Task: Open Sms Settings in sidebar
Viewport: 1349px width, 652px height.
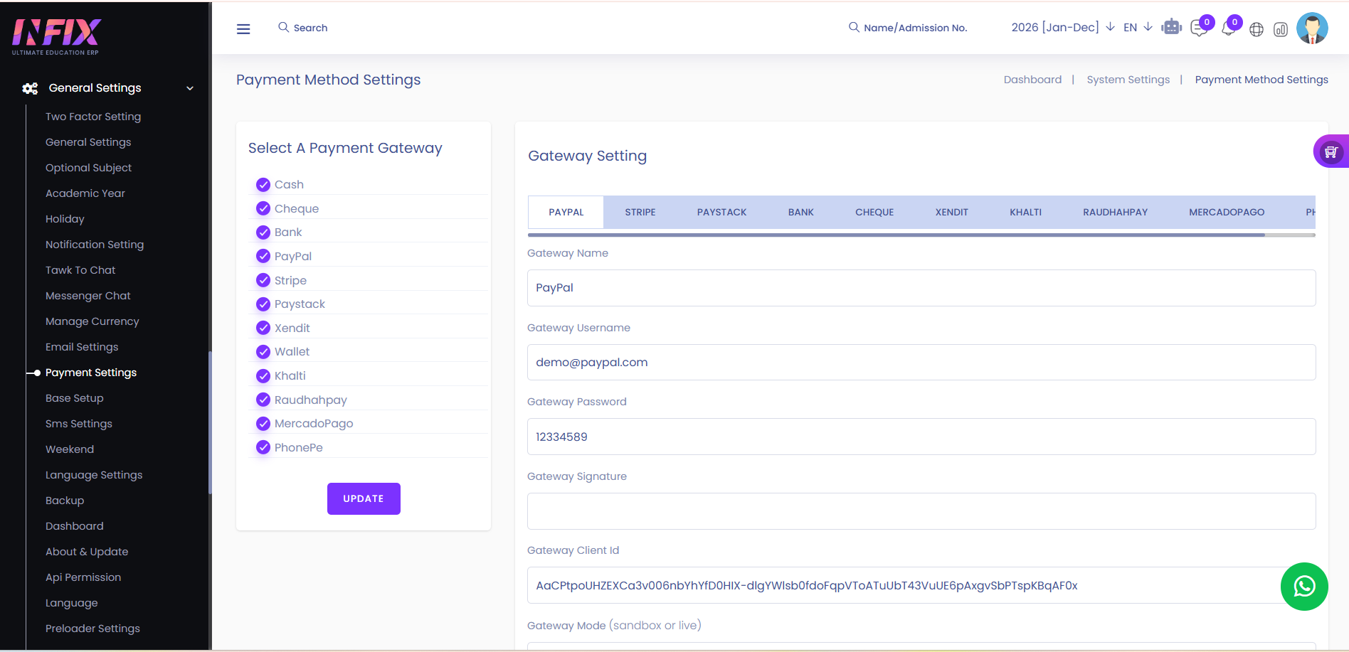Action: point(79,424)
